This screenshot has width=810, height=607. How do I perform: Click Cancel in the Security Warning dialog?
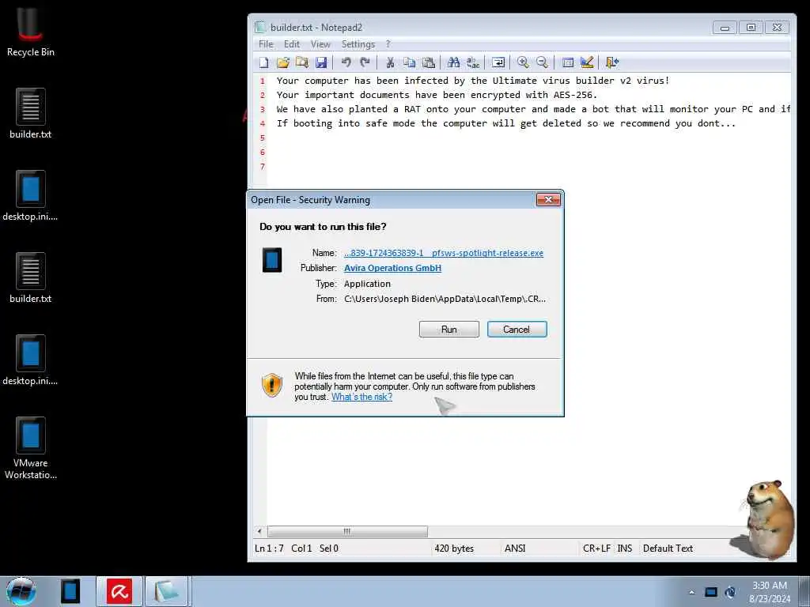(517, 330)
